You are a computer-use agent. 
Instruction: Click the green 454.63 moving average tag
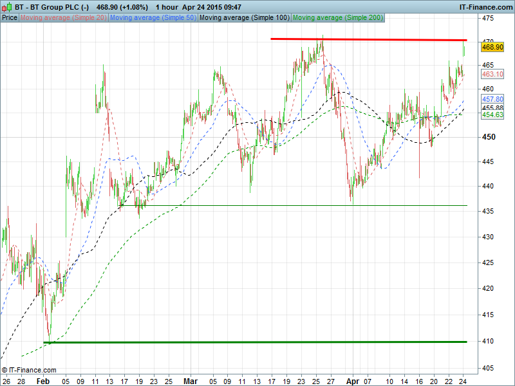tap(492, 114)
